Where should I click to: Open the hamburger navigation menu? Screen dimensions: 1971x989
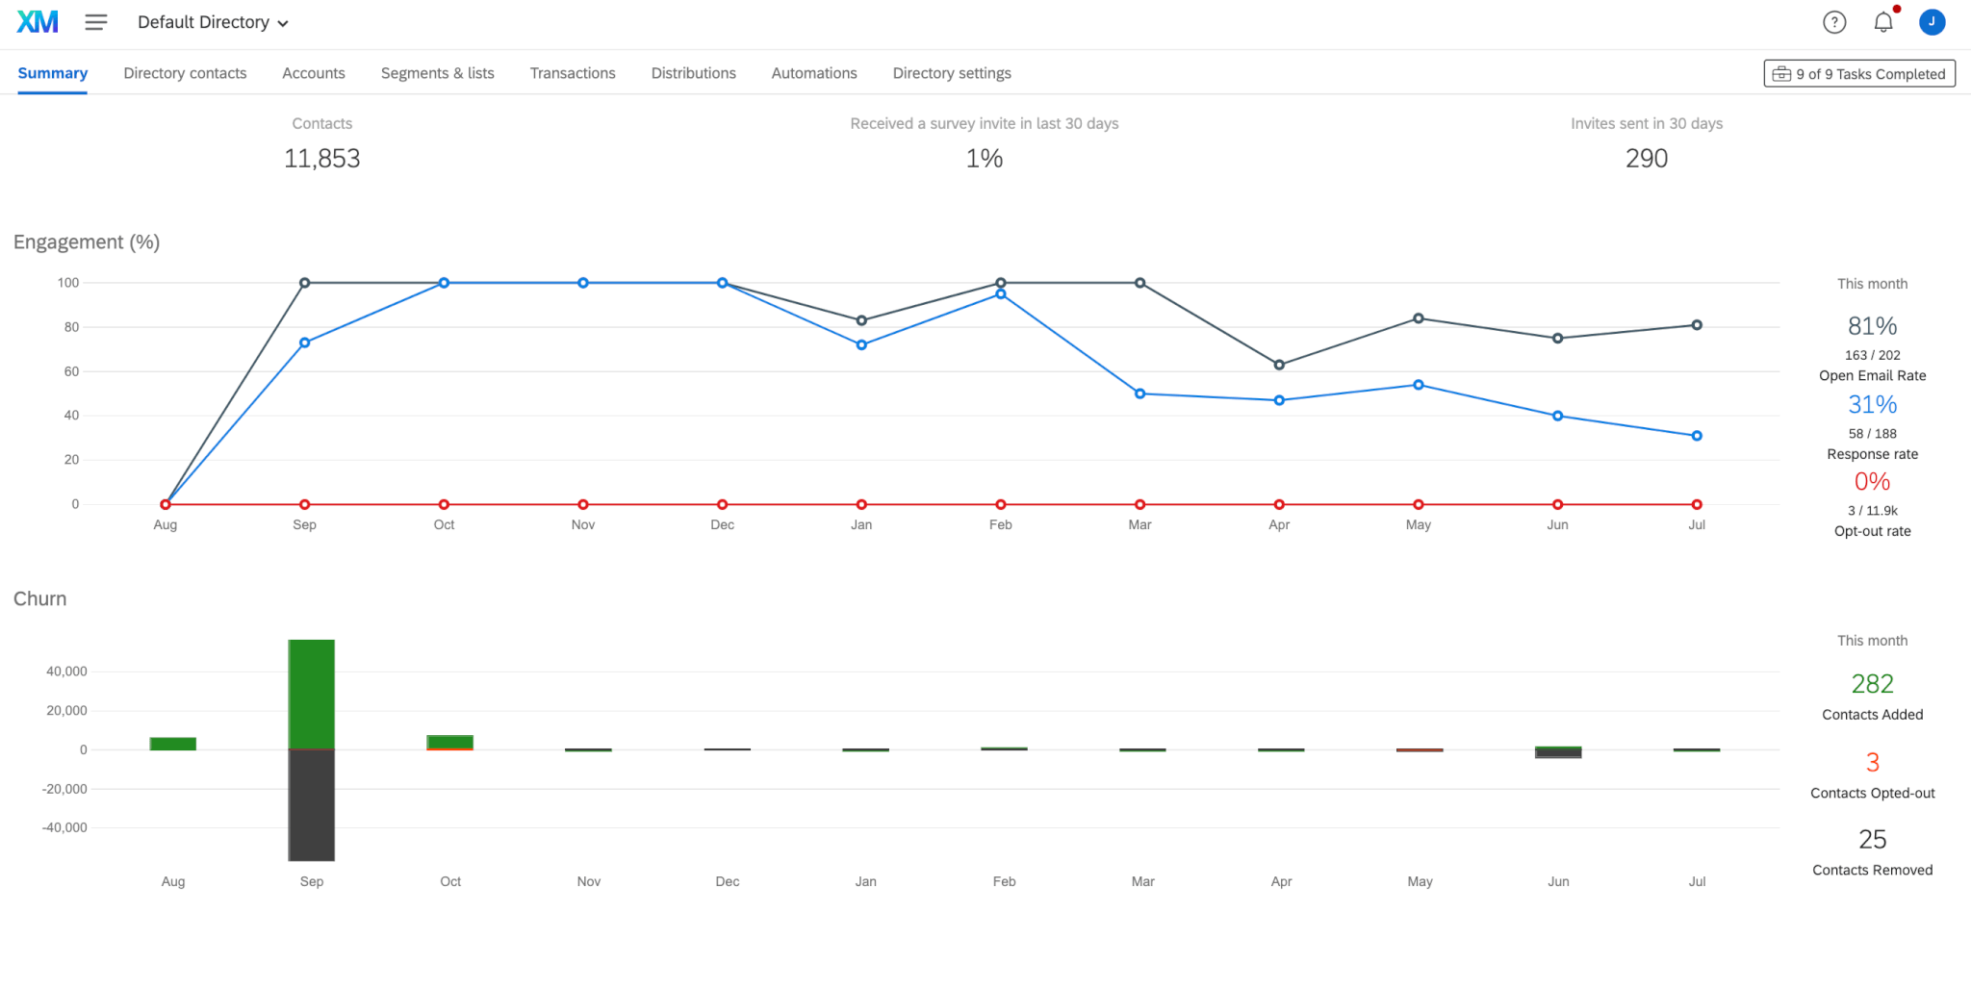[x=96, y=22]
